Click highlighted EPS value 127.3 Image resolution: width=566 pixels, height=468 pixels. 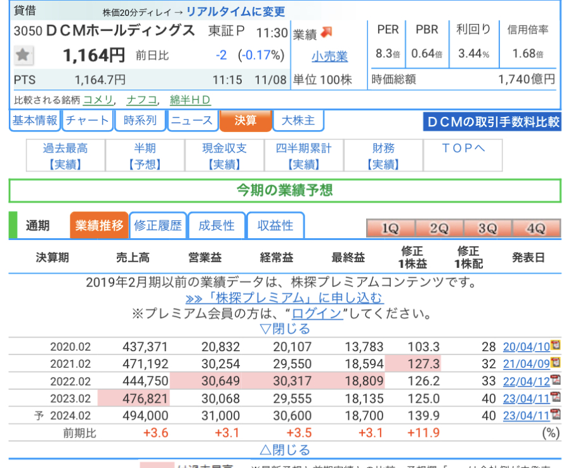pyautogui.click(x=424, y=364)
